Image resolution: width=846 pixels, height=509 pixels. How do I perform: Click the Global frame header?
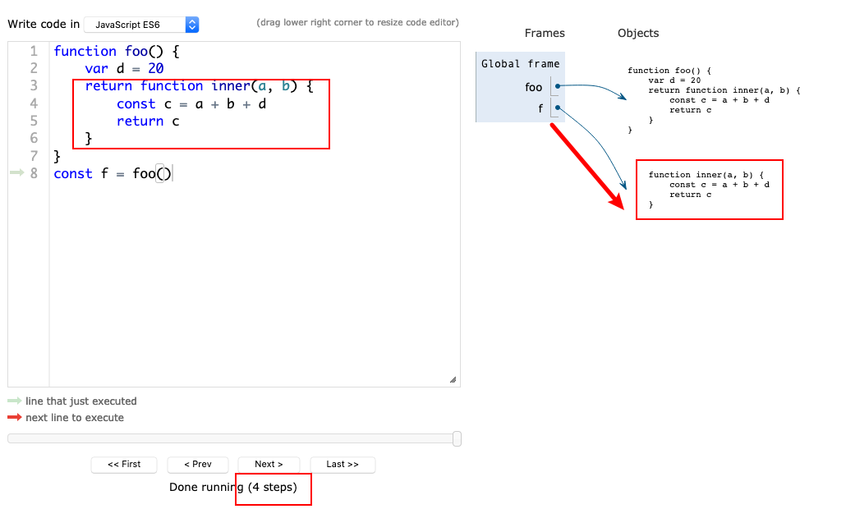point(520,64)
